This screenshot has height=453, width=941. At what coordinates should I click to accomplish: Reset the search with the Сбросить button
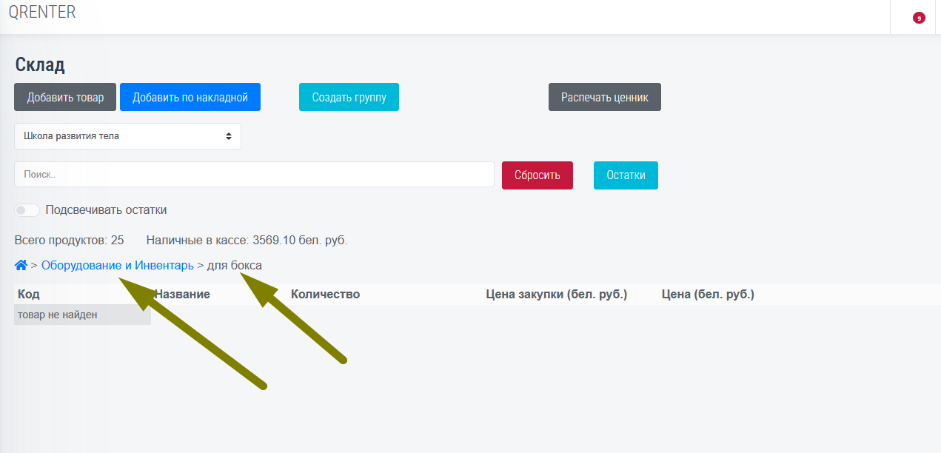(x=537, y=175)
